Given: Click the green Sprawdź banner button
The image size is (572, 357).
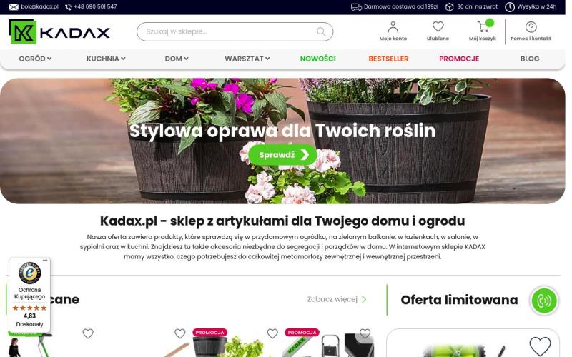Looking at the screenshot, I should (x=282, y=154).
